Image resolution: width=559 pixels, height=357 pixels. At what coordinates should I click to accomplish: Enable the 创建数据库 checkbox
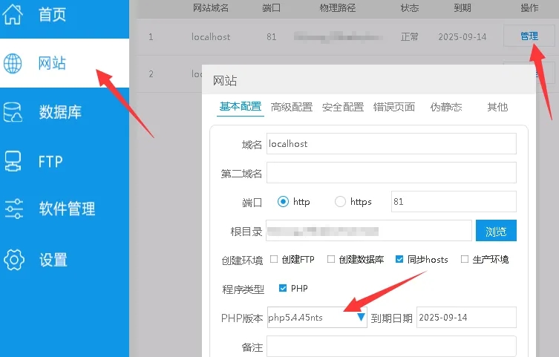(x=331, y=260)
